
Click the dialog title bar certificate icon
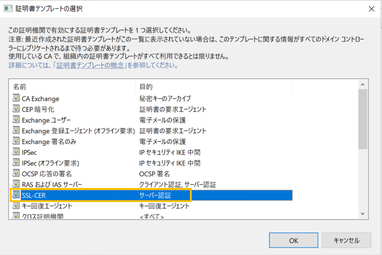tap(8, 9)
